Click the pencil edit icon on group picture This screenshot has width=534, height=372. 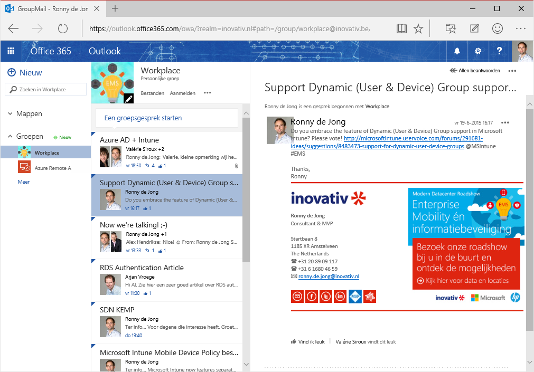pyautogui.click(x=128, y=99)
